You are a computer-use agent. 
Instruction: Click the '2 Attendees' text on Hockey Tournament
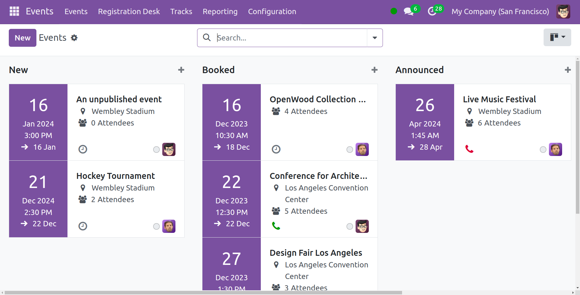point(112,199)
